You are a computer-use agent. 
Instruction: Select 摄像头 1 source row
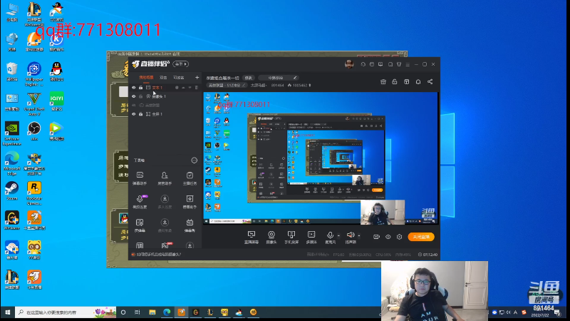tap(165, 96)
